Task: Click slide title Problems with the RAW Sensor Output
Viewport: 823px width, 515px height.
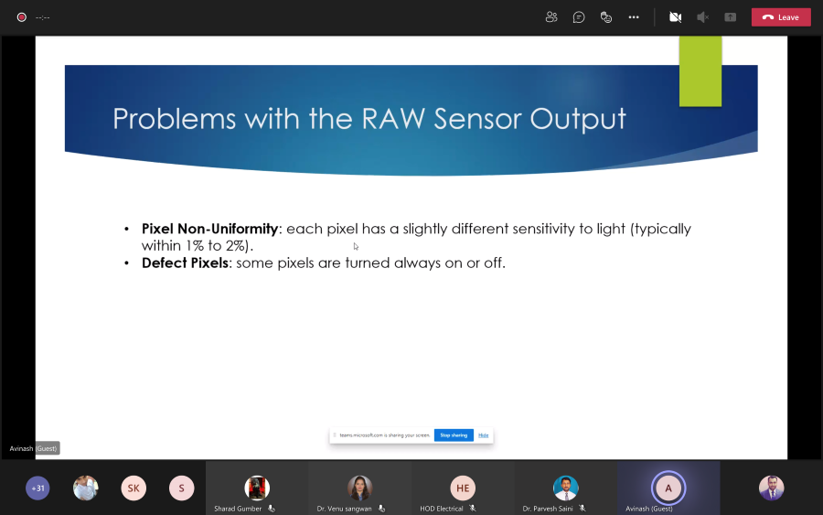Action: (x=369, y=119)
